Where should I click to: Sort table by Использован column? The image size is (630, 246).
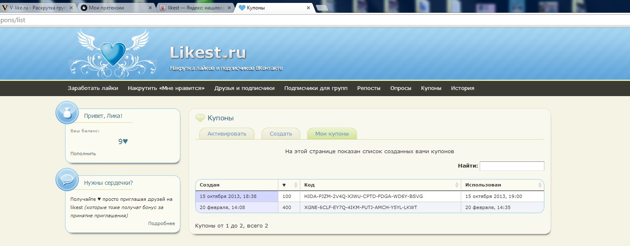503,185
